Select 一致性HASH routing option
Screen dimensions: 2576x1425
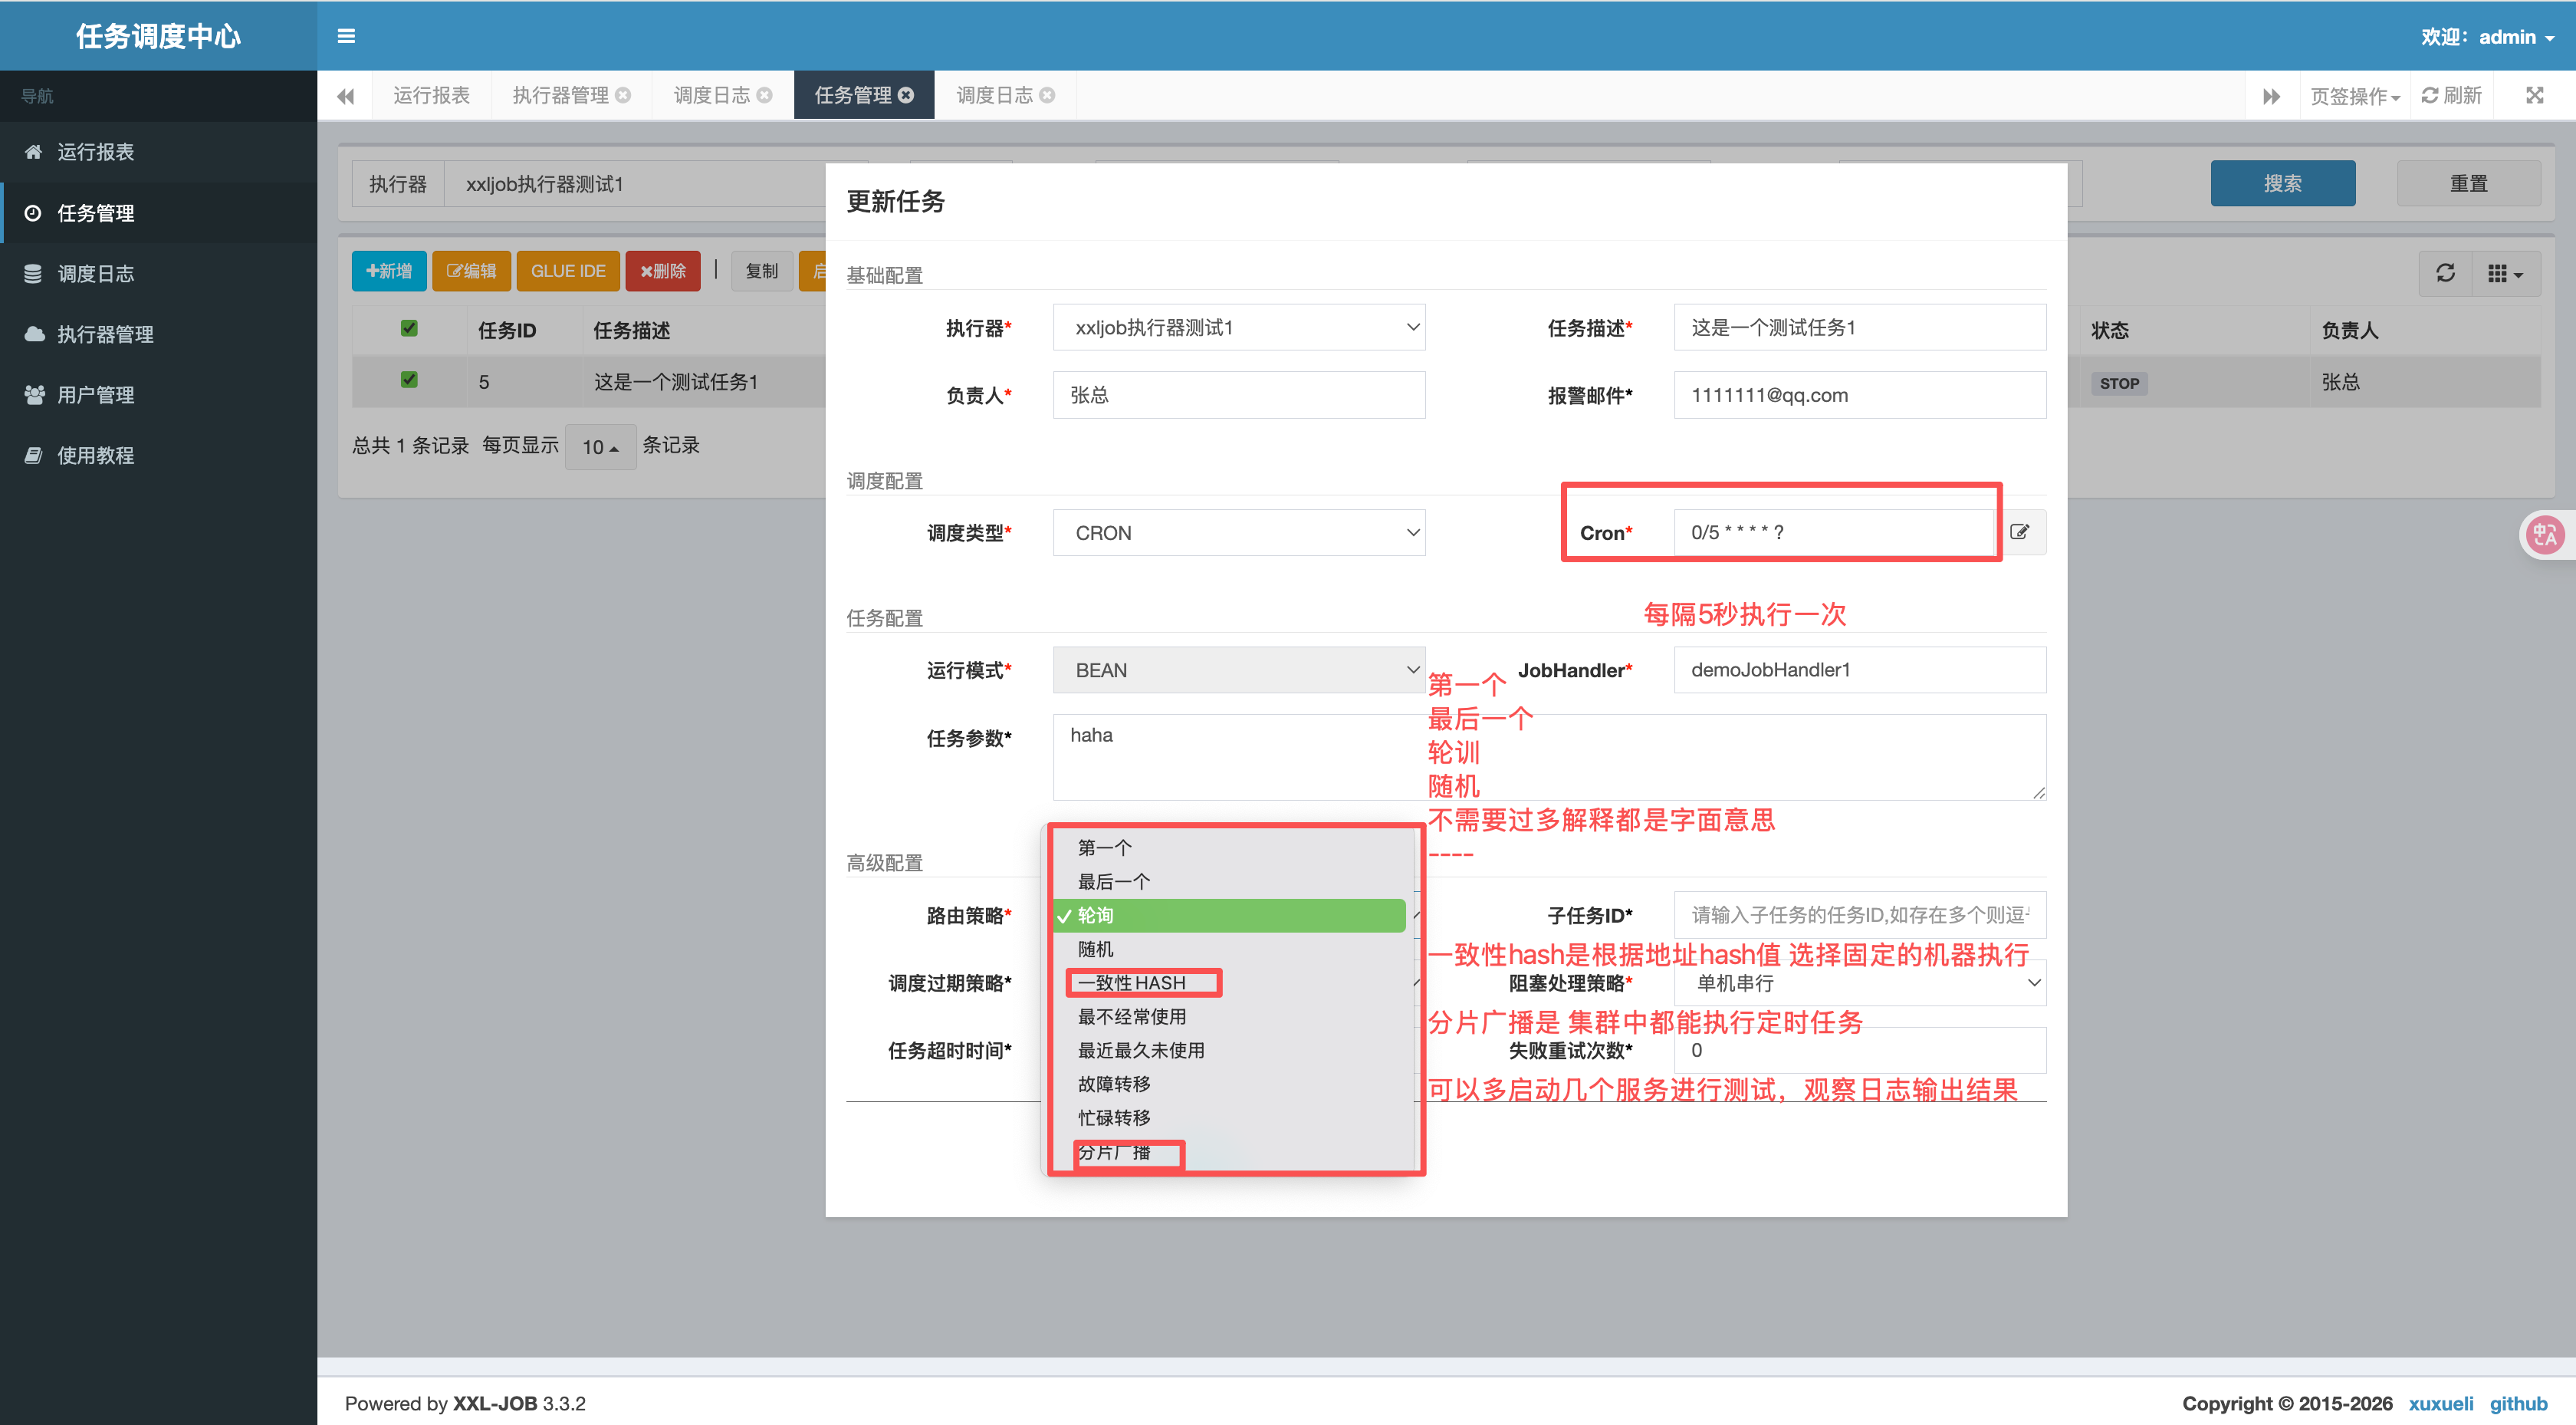(1131, 982)
